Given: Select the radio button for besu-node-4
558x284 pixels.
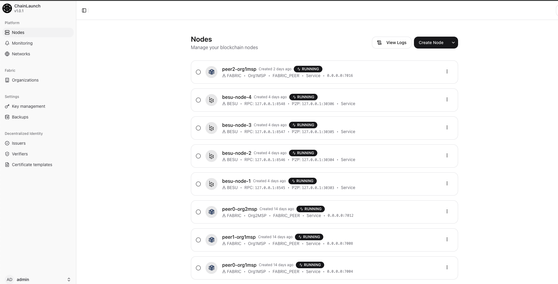Looking at the screenshot, I should (199, 100).
